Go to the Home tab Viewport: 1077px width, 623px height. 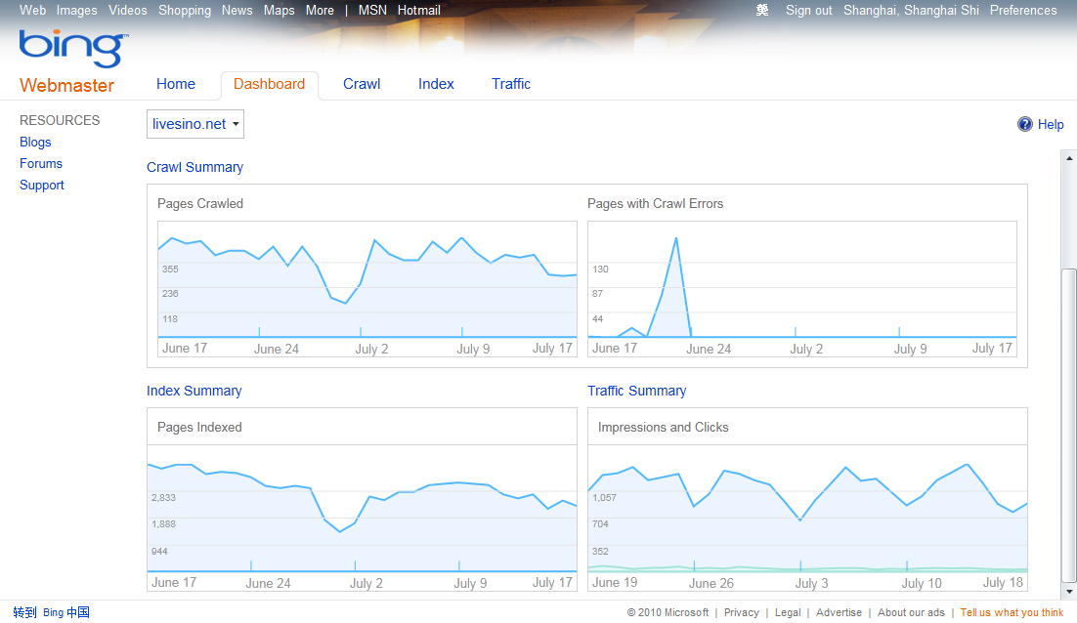point(176,84)
